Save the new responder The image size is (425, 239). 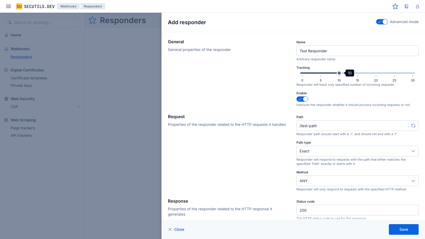(x=403, y=229)
